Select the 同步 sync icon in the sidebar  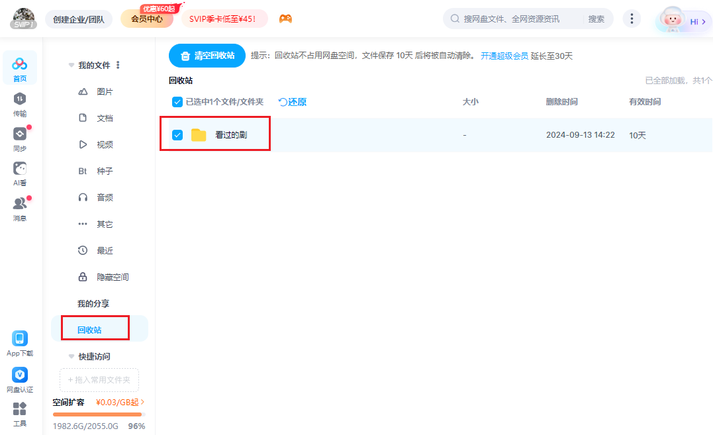coord(19,140)
